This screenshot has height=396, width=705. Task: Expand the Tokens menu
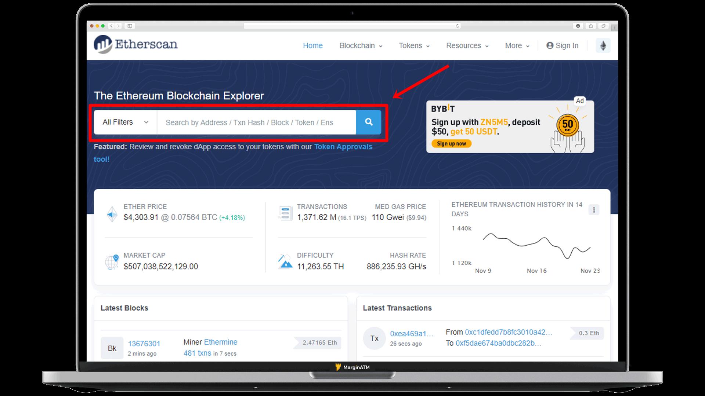coord(414,45)
